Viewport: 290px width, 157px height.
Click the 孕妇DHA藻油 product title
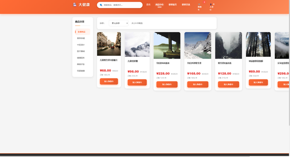coord(163,63)
